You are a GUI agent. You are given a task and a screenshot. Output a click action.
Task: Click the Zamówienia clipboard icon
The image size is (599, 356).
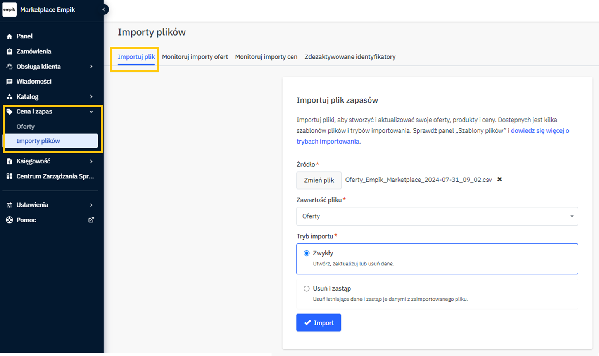tap(9, 51)
